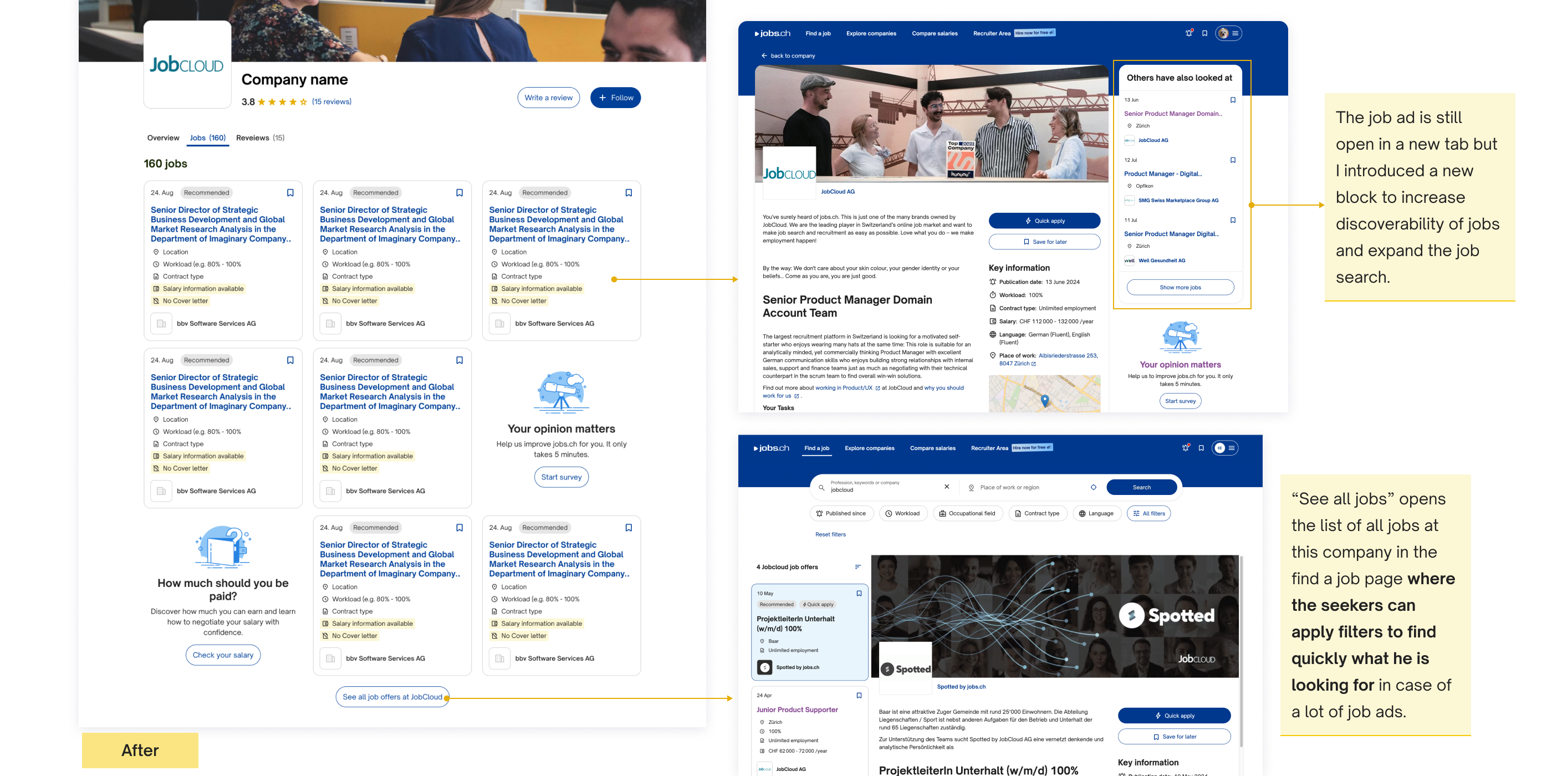Click the JobCloud logo on the company header
This screenshot has width=1552, height=776.
187,64
